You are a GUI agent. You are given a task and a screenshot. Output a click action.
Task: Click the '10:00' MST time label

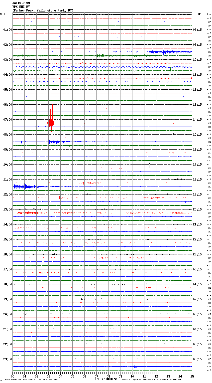pyautogui.click(x=8, y=165)
